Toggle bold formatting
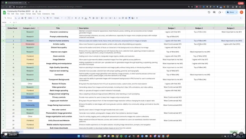 coord(76,18)
